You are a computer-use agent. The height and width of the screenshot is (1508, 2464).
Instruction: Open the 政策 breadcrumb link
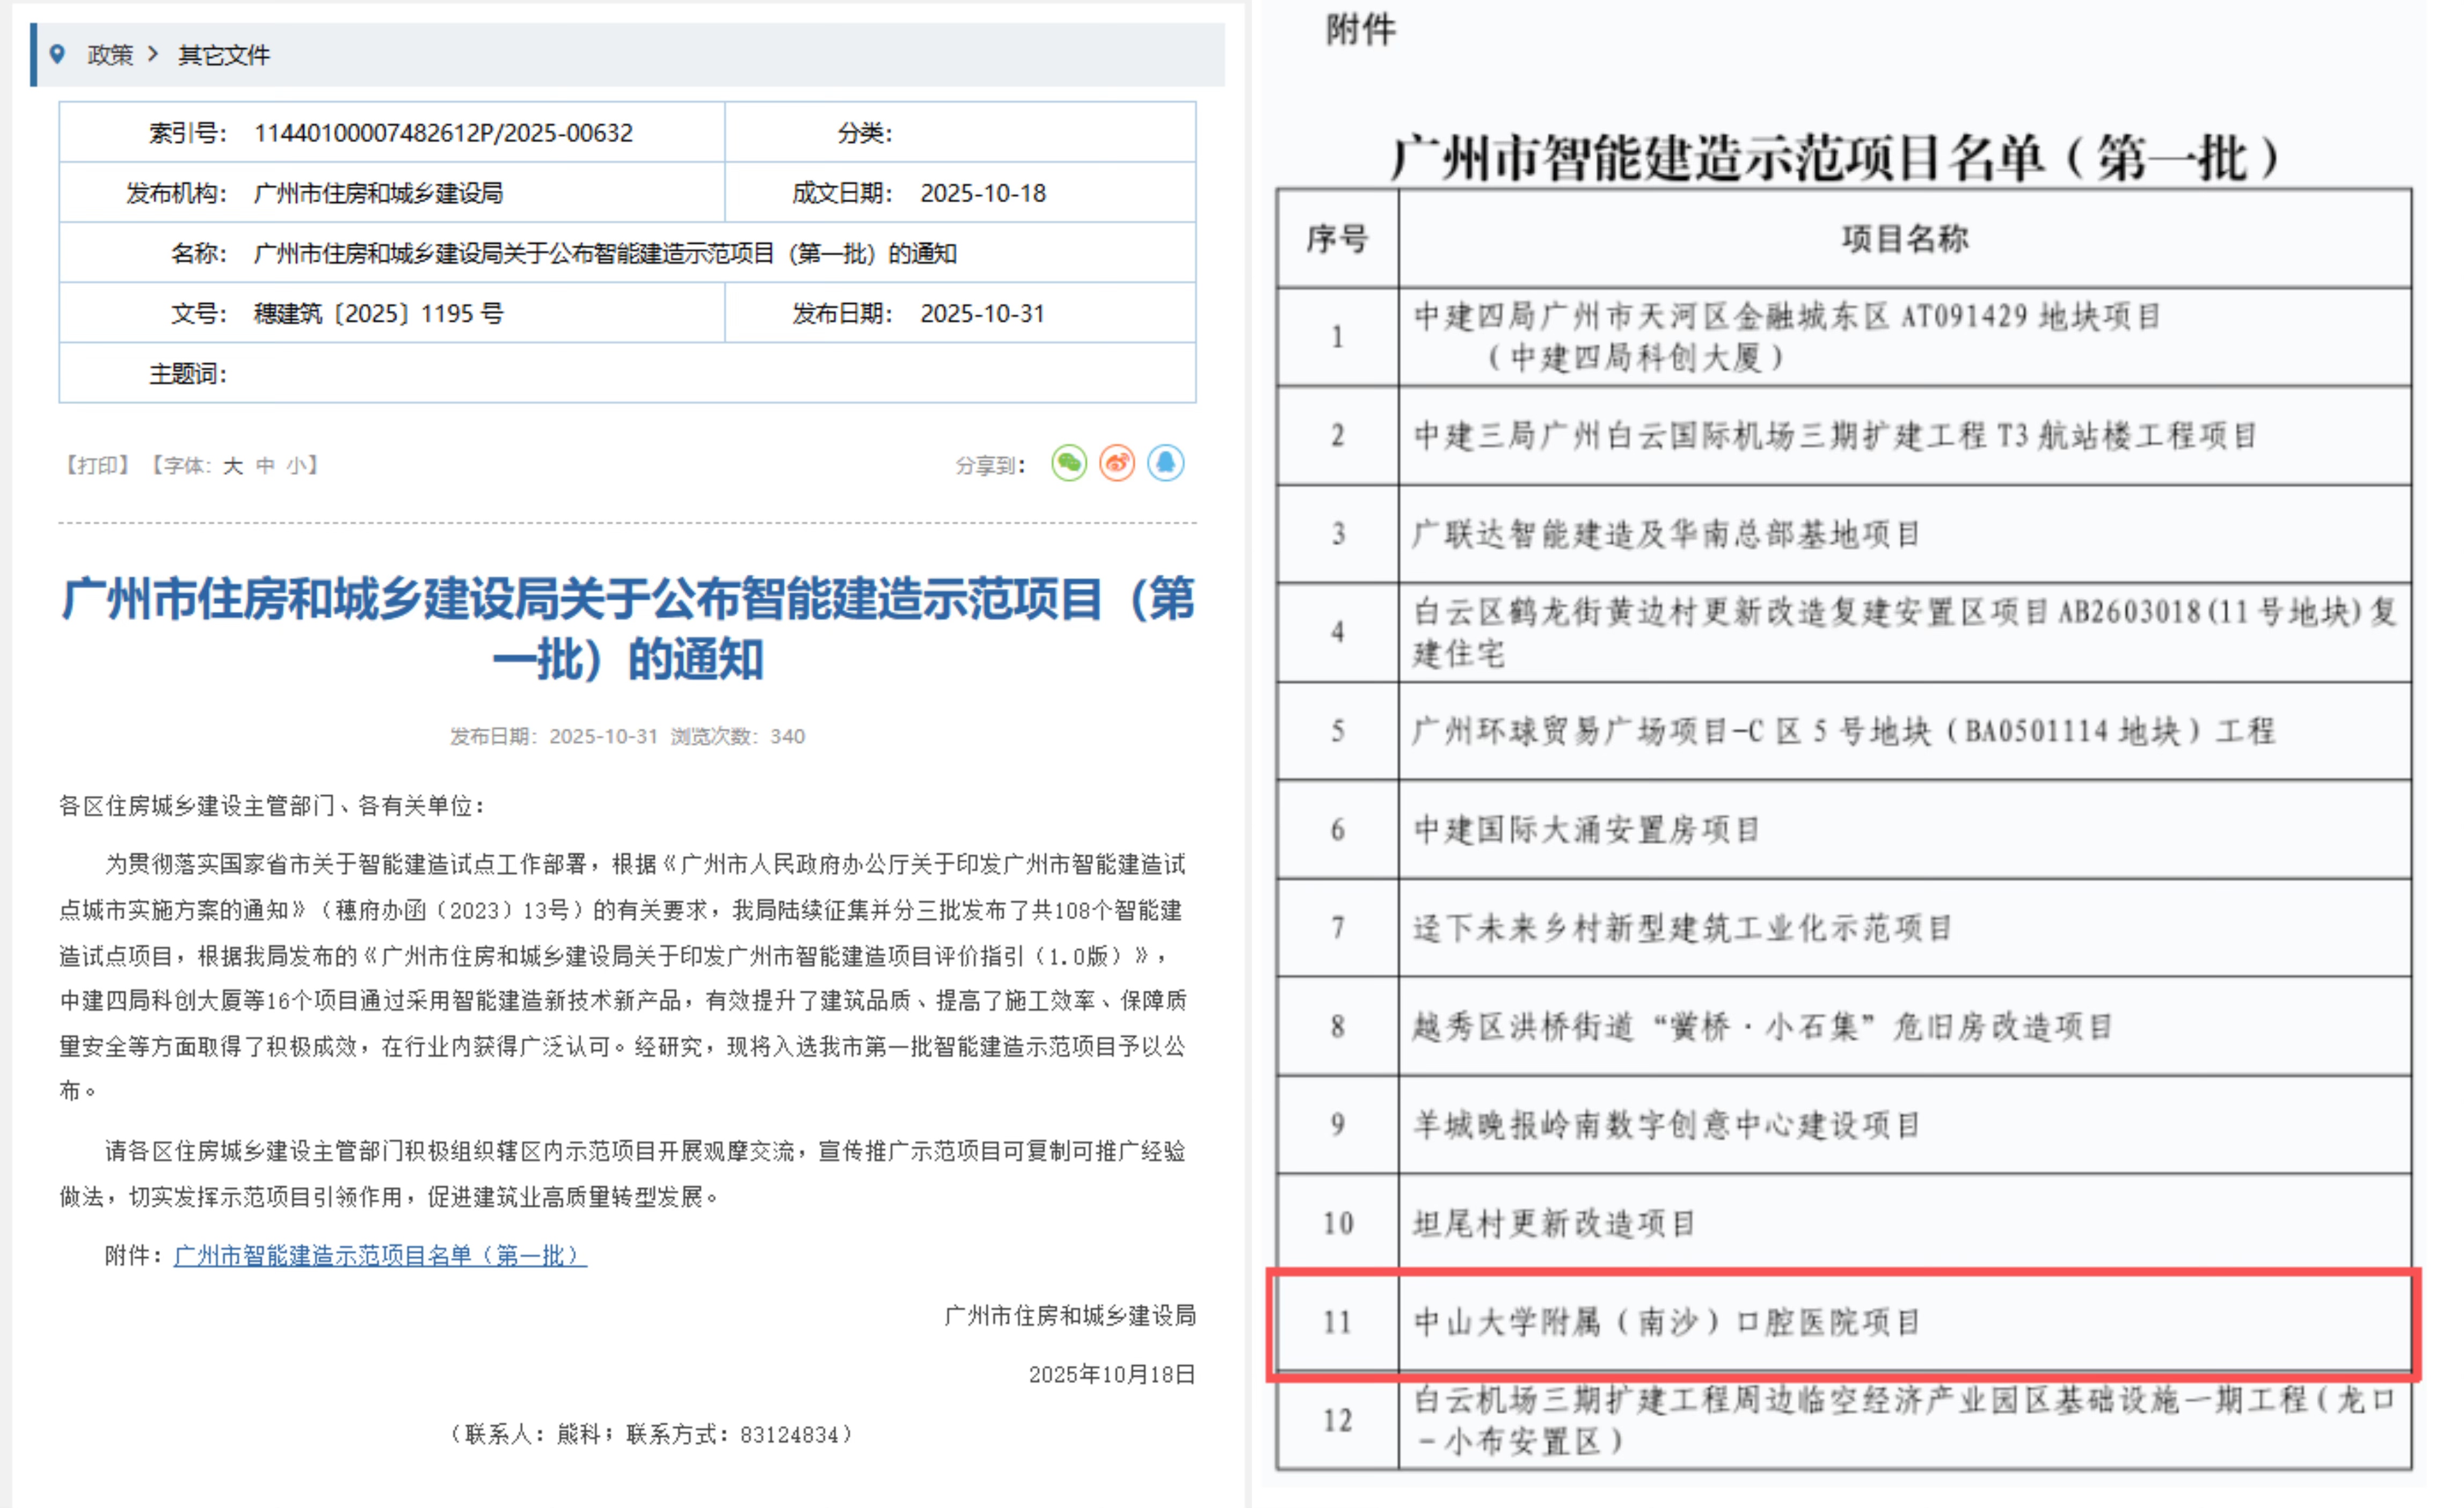[x=110, y=55]
